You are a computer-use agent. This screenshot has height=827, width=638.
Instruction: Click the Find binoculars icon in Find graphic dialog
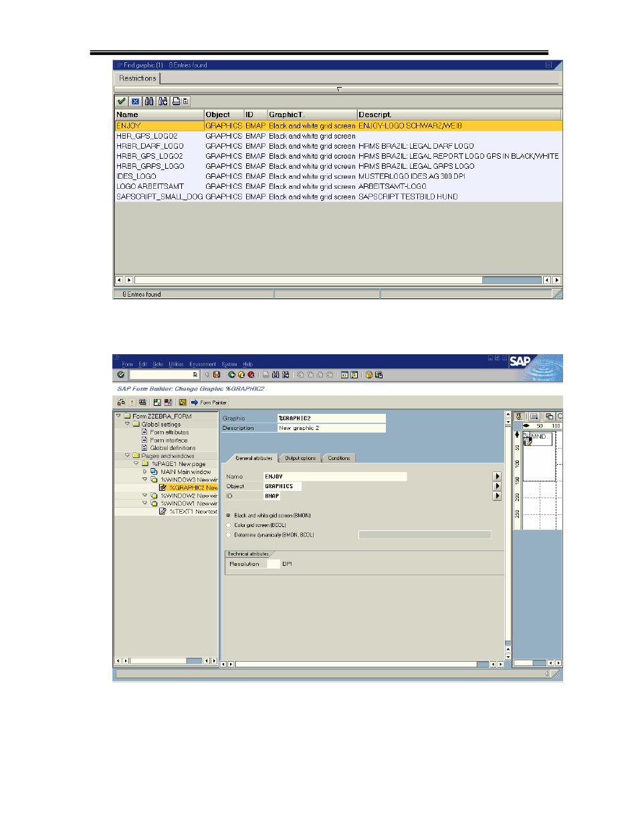click(x=148, y=101)
